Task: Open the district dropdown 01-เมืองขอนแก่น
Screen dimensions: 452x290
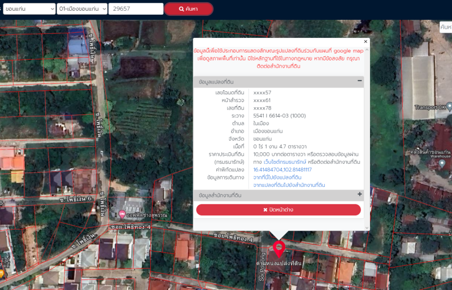Action: pos(82,9)
